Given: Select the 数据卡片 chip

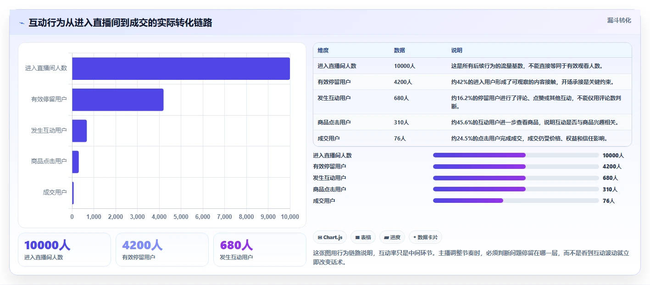Looking at the screenshot, I should [425, 237].
